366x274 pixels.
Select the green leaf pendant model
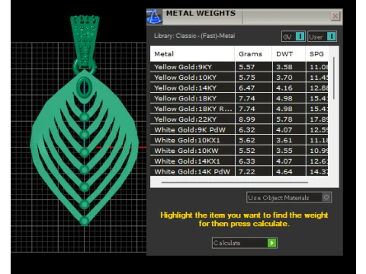(85, 147)
